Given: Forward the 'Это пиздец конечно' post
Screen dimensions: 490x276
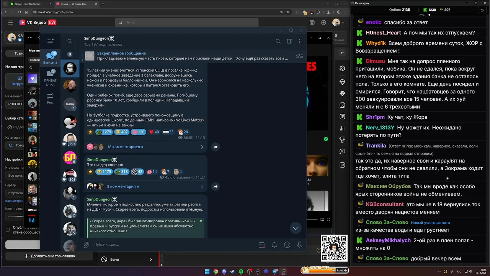Looking at the screenshot, I should click(x=216, y=187).
